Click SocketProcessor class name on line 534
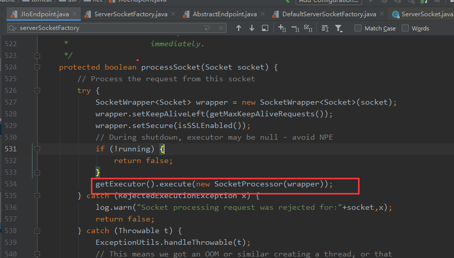Viewport: 454px width, 258px height. tap(248, 184)
